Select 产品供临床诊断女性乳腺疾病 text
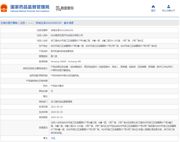 [65, 75]
